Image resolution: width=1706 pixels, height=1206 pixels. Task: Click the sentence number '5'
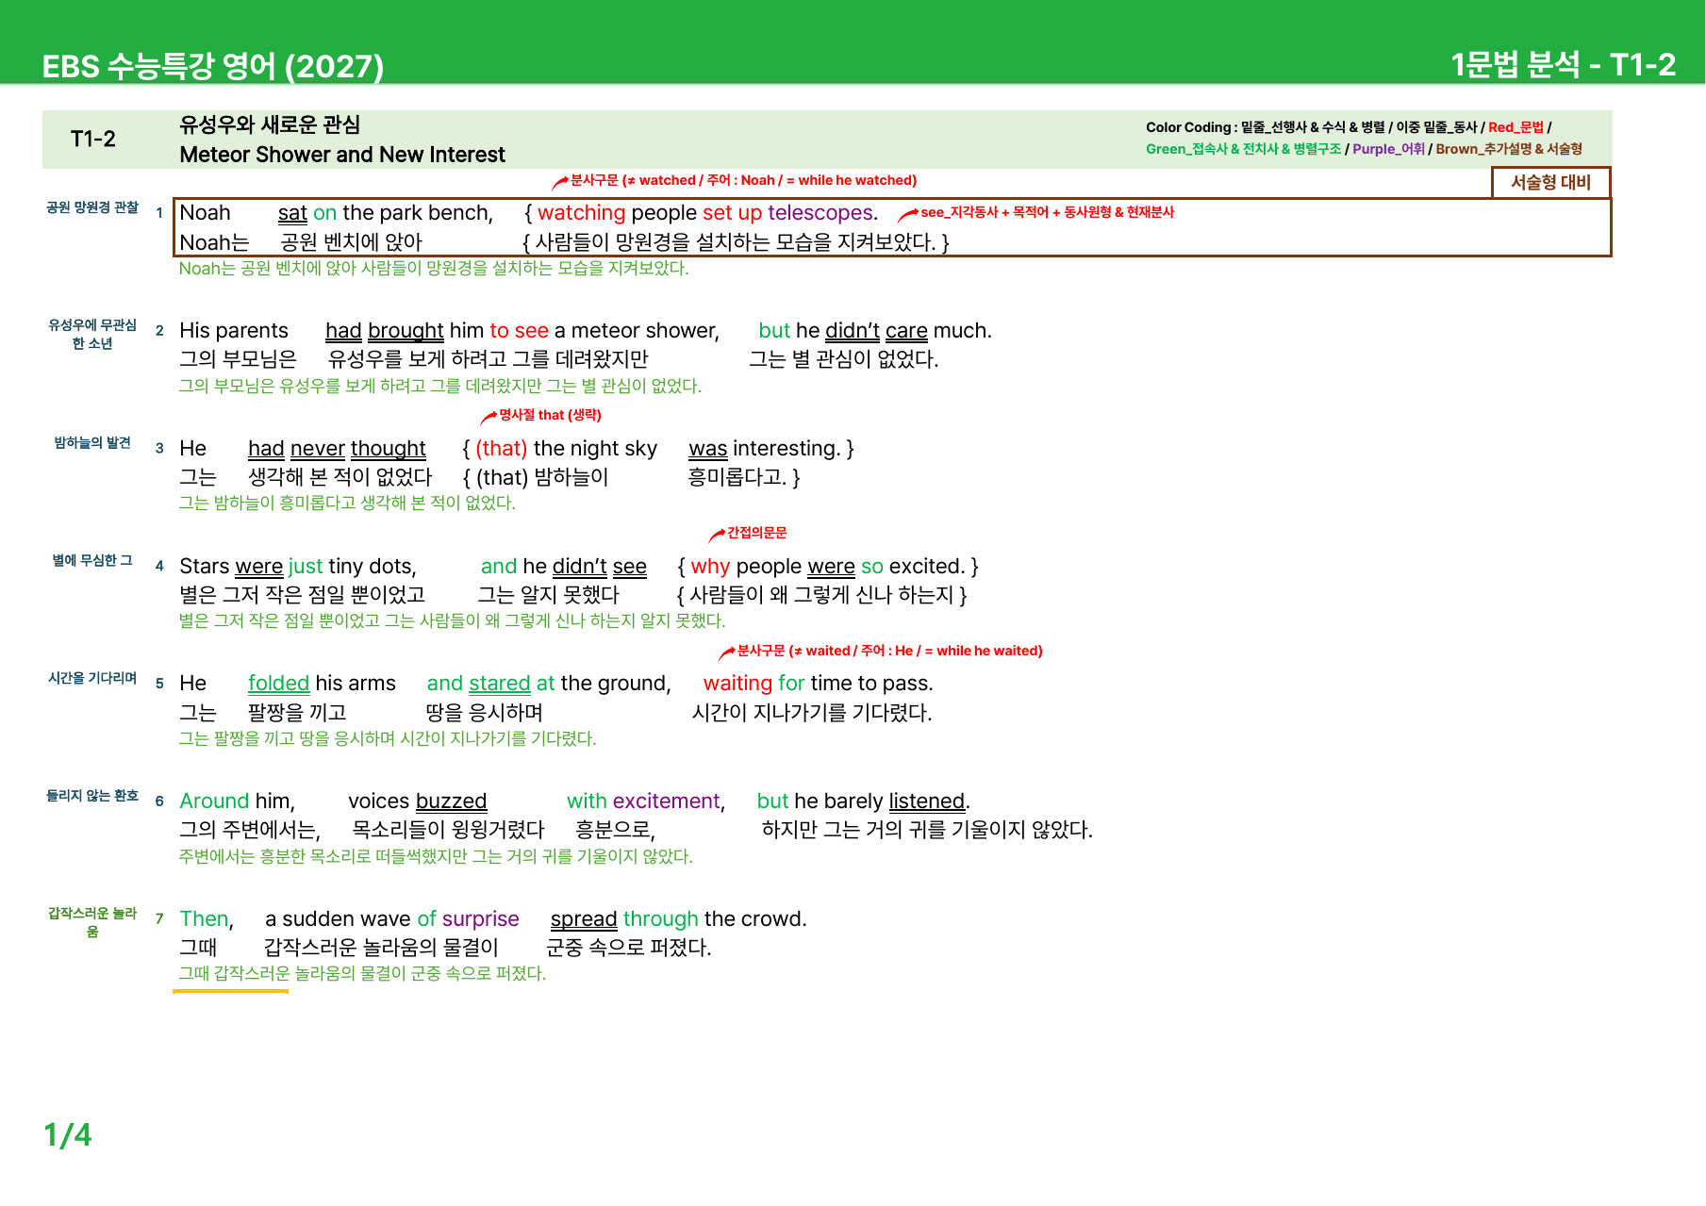pyautogui.click(x=159, y=684)
